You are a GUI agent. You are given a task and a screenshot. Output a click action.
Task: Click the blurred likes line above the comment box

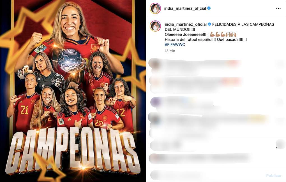click(x=201, y=158)
